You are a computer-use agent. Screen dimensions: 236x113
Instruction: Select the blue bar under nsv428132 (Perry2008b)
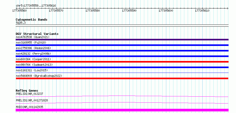122,56
